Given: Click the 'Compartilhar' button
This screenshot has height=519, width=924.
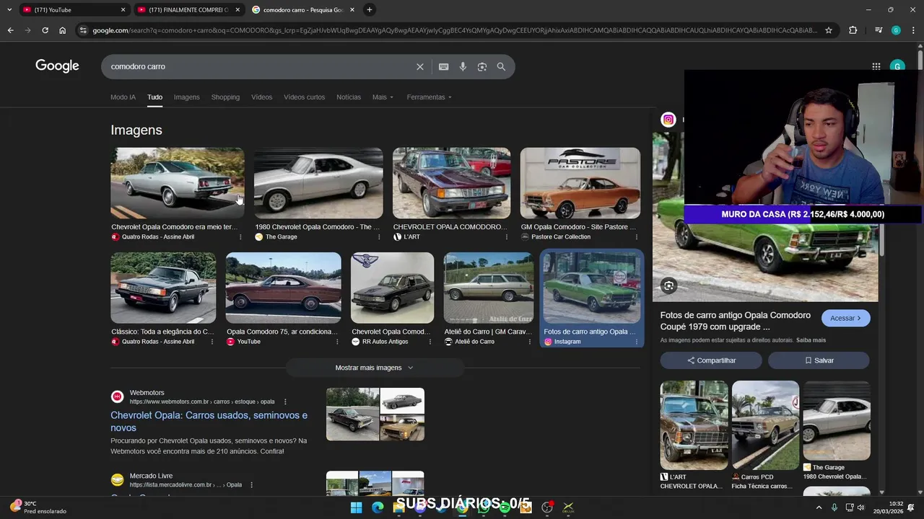Looking at the screenshot, I should coord(711,360).
